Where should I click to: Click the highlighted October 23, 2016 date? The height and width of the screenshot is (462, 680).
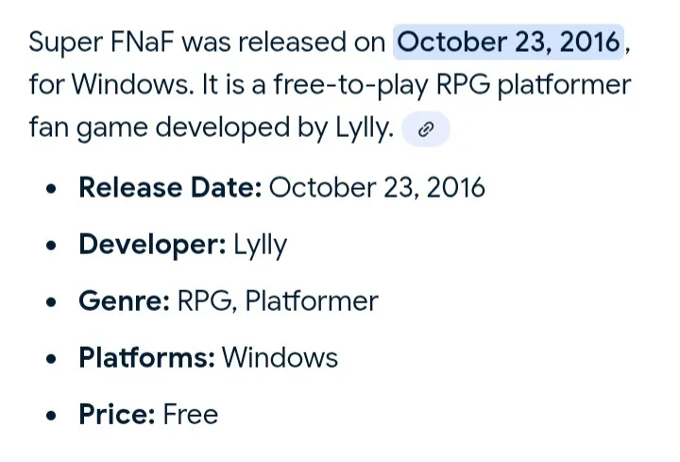tap(510, 42)
